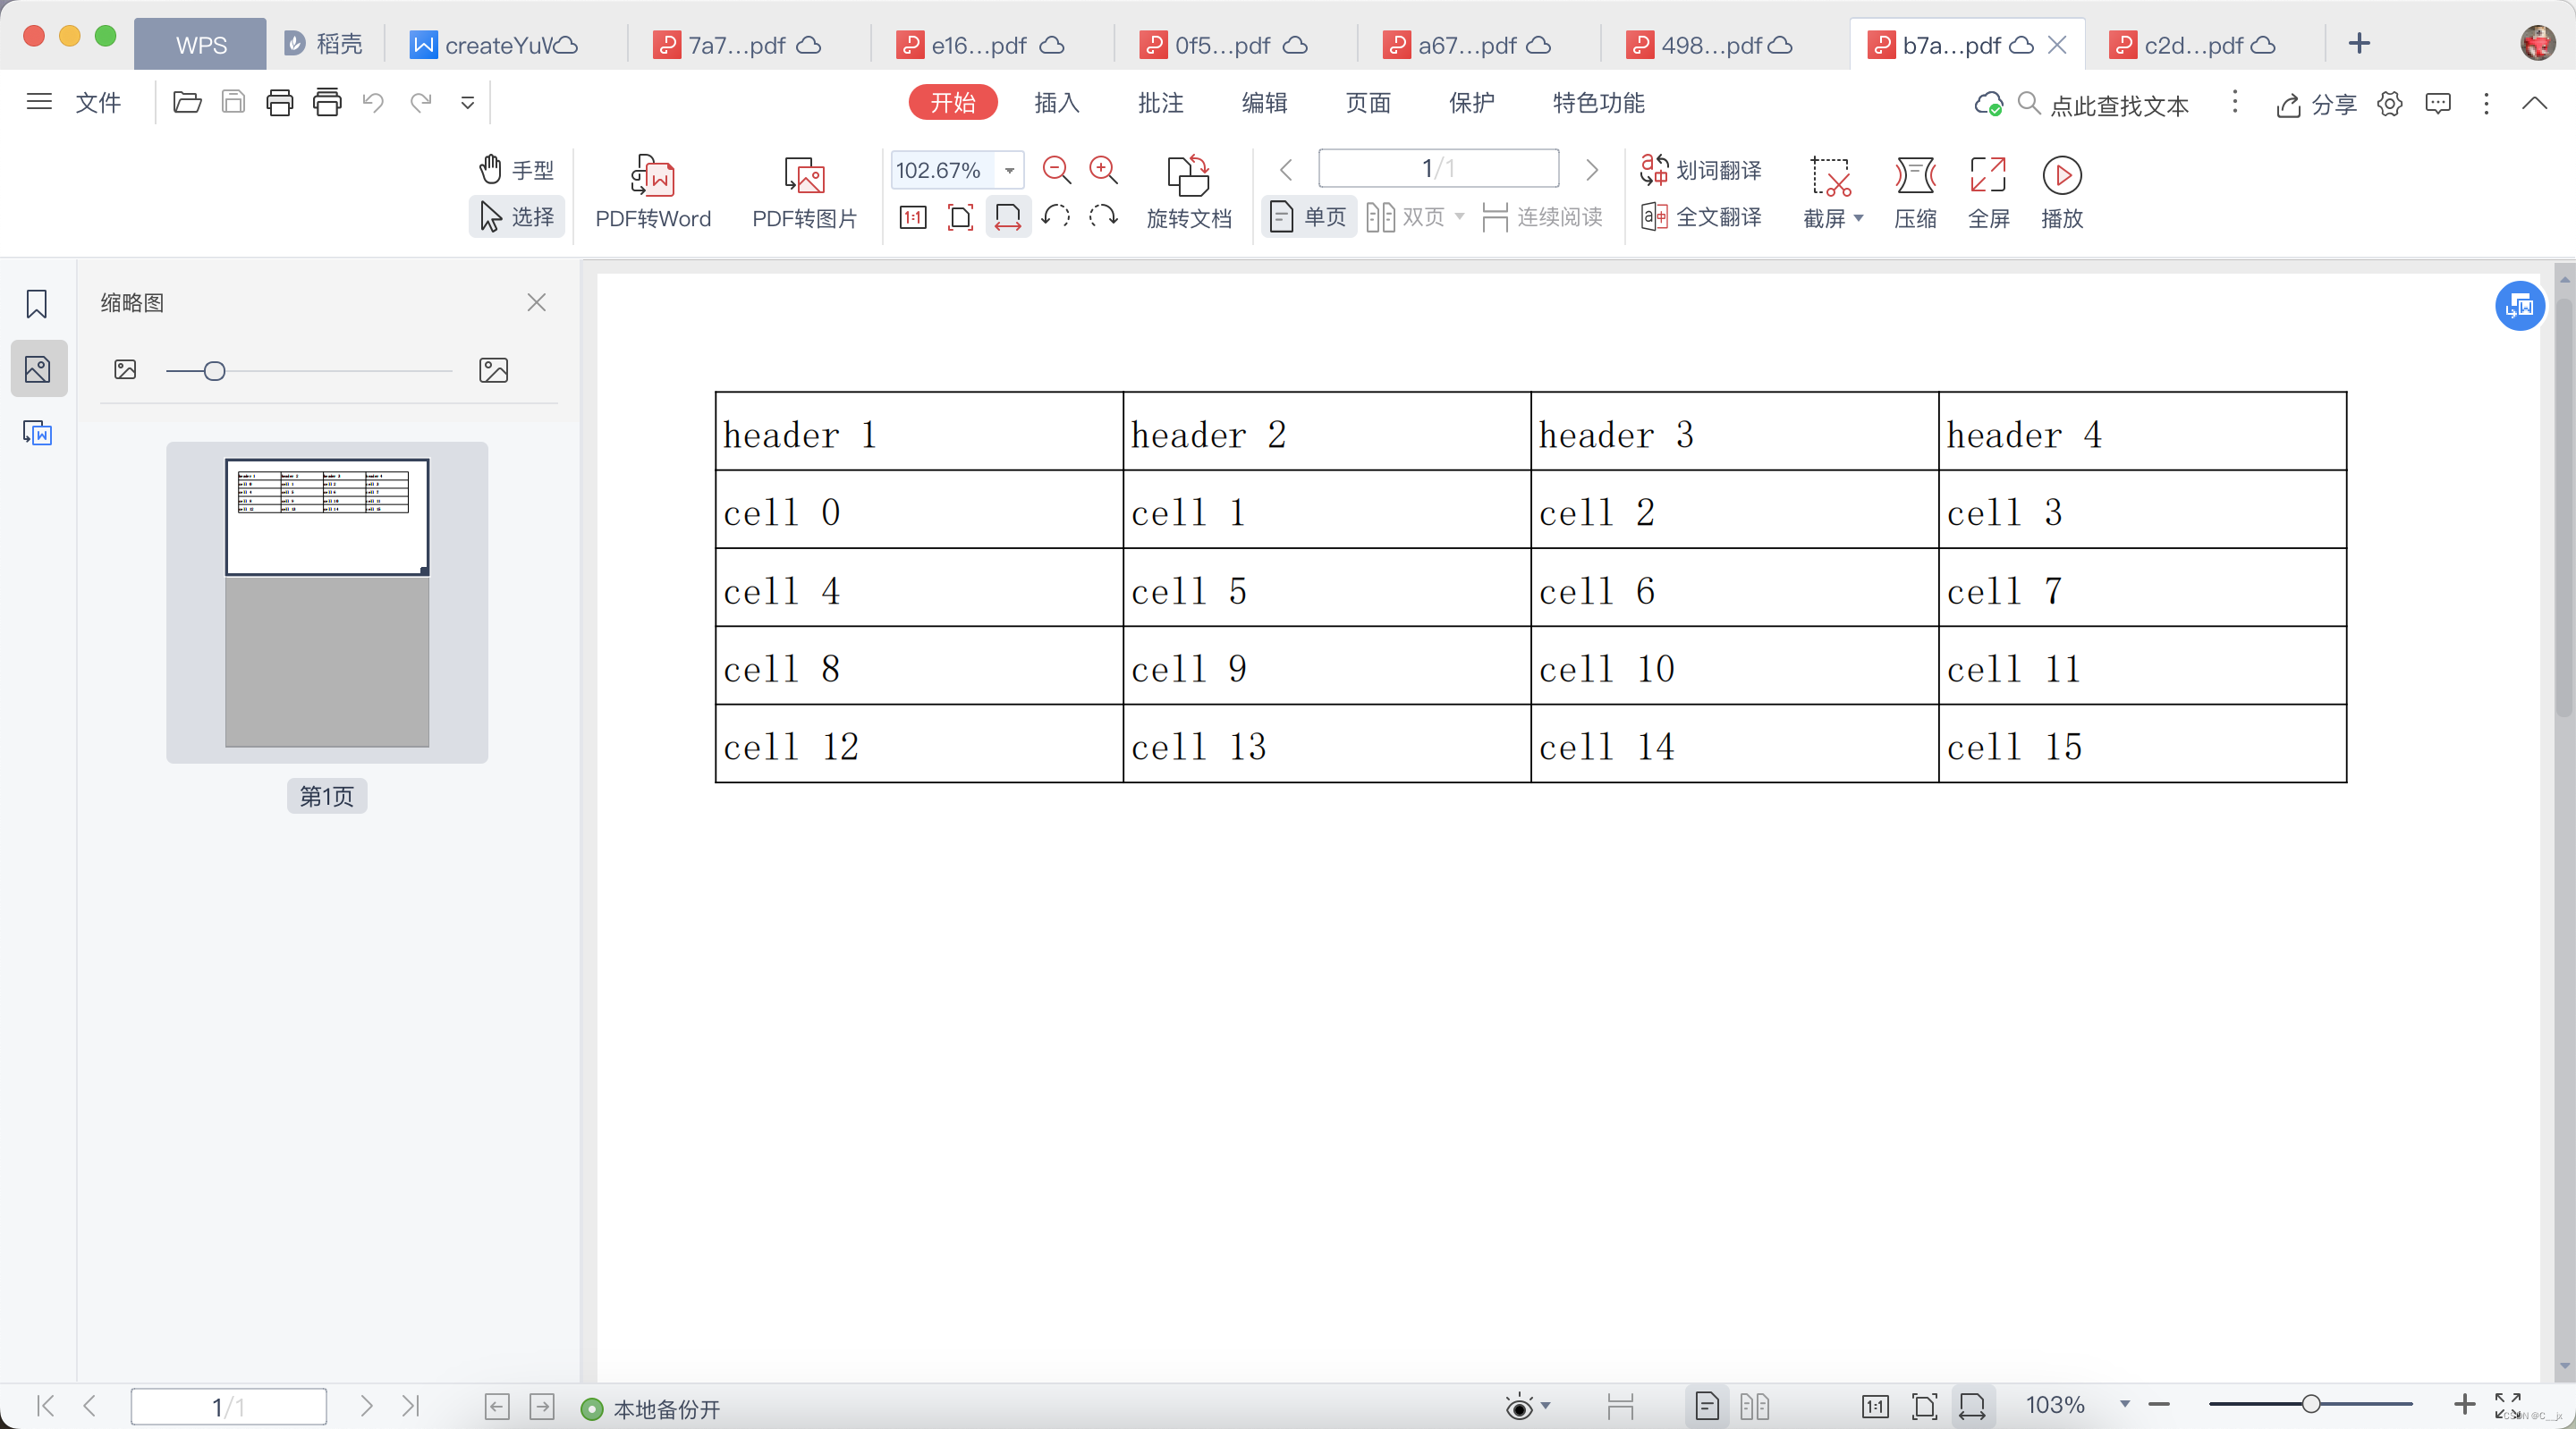Click the PDF转图片 converter icon
Viewport: 2576px width, 1429px height.
point(804,176)
